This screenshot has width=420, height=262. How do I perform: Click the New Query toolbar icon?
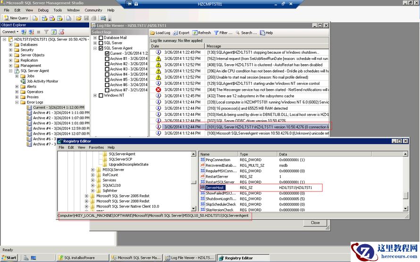coord(7,18)
